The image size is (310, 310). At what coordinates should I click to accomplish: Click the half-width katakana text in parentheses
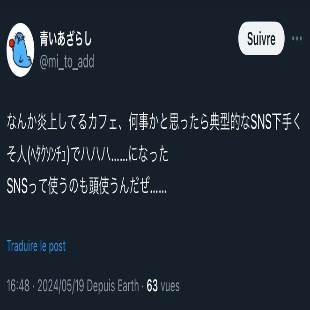coord(49,155)
